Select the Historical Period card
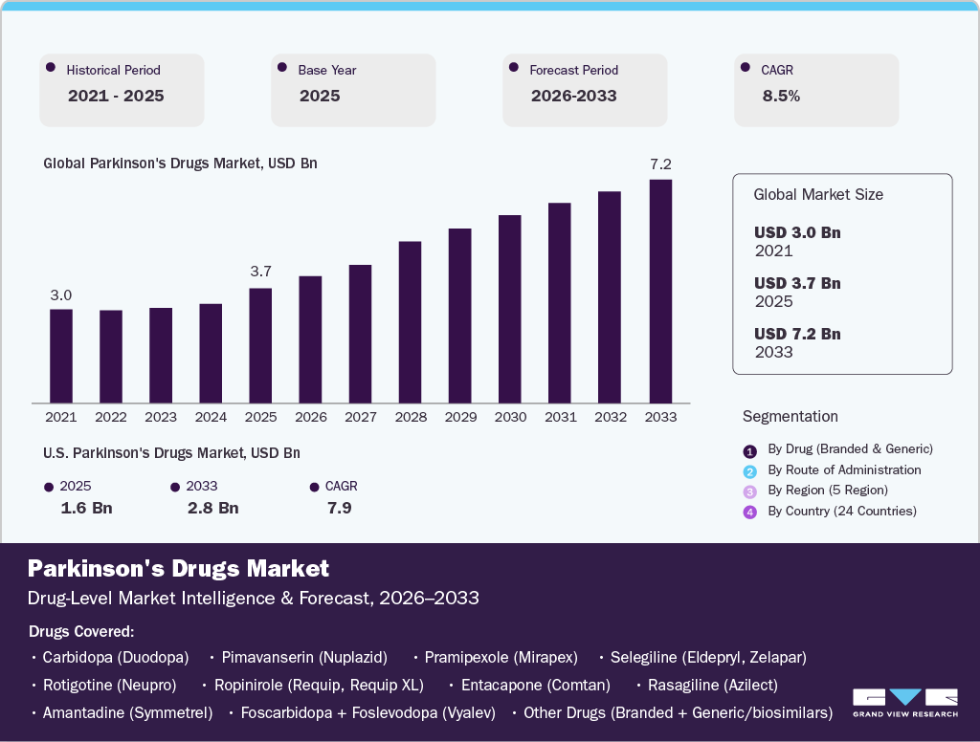The height and width of the screenshot is (742, 980). point(122,90)
